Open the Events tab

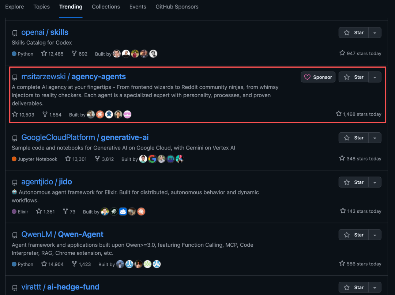138,7
